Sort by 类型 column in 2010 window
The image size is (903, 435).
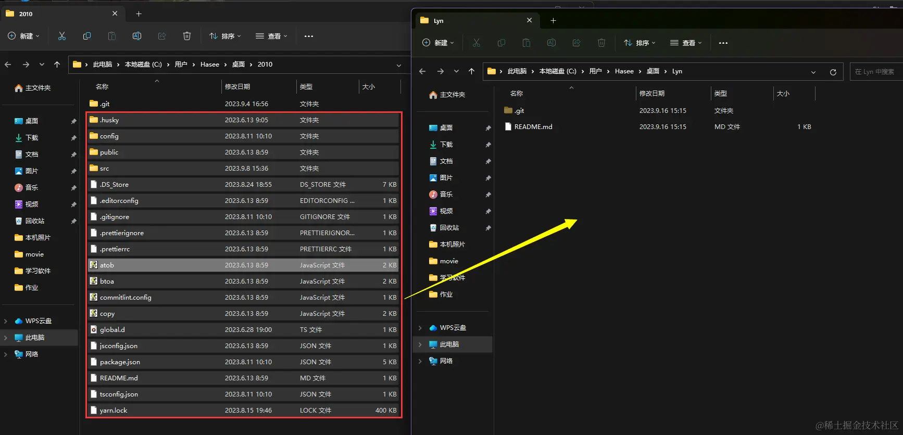306,86
